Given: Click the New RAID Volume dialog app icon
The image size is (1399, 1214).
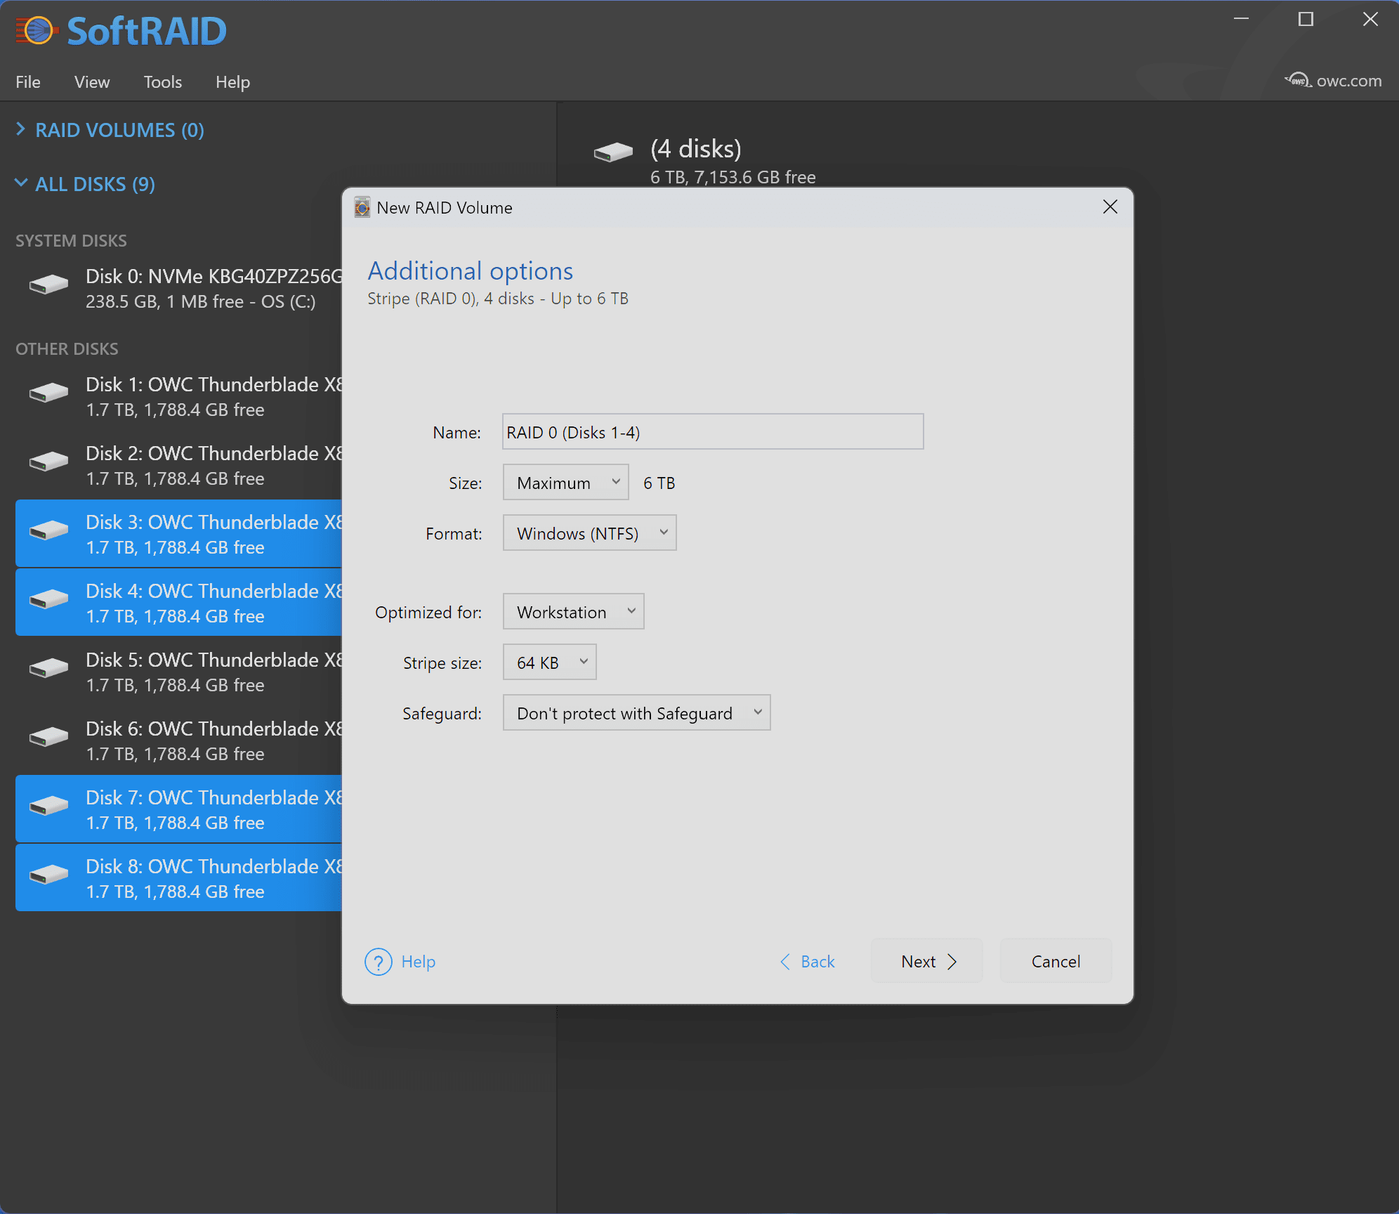Looking at the screenshot, I should pyautogui.click(x=362, y=207).
